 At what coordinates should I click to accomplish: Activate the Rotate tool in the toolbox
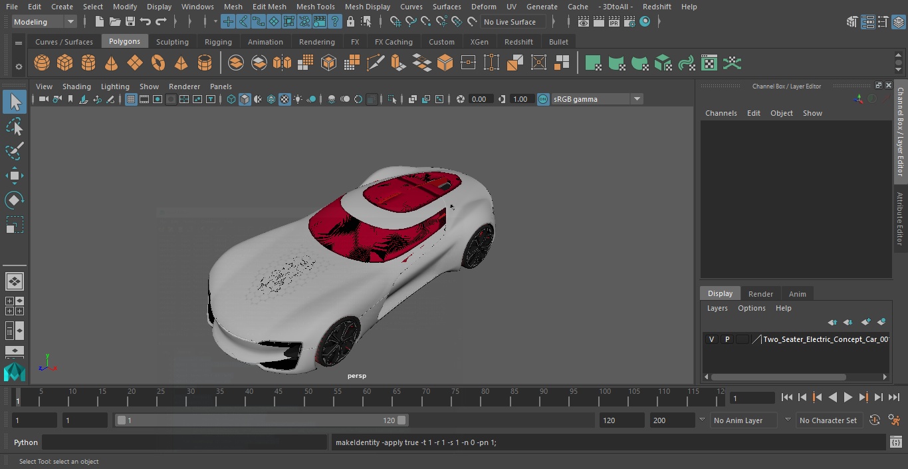point(15,200)
